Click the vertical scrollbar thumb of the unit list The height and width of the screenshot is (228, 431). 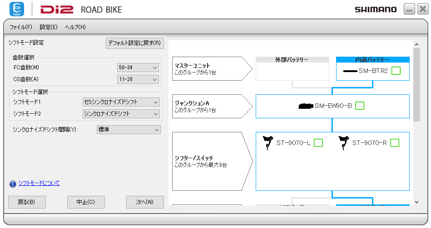coord(417,84)
